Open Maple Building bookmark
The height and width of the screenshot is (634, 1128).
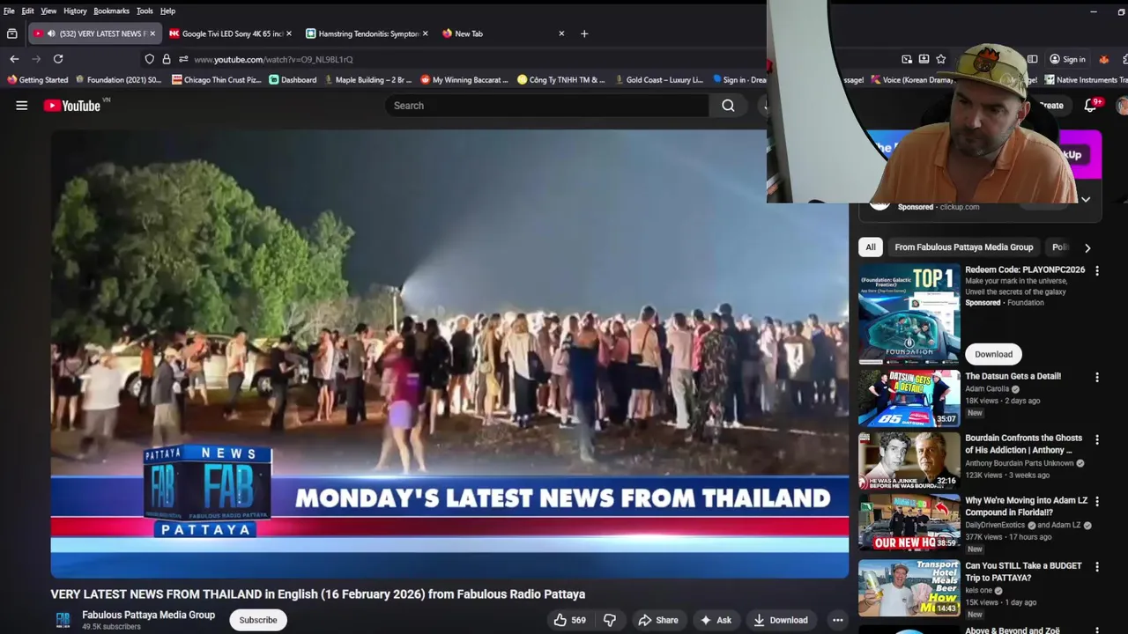pos(367,79)
